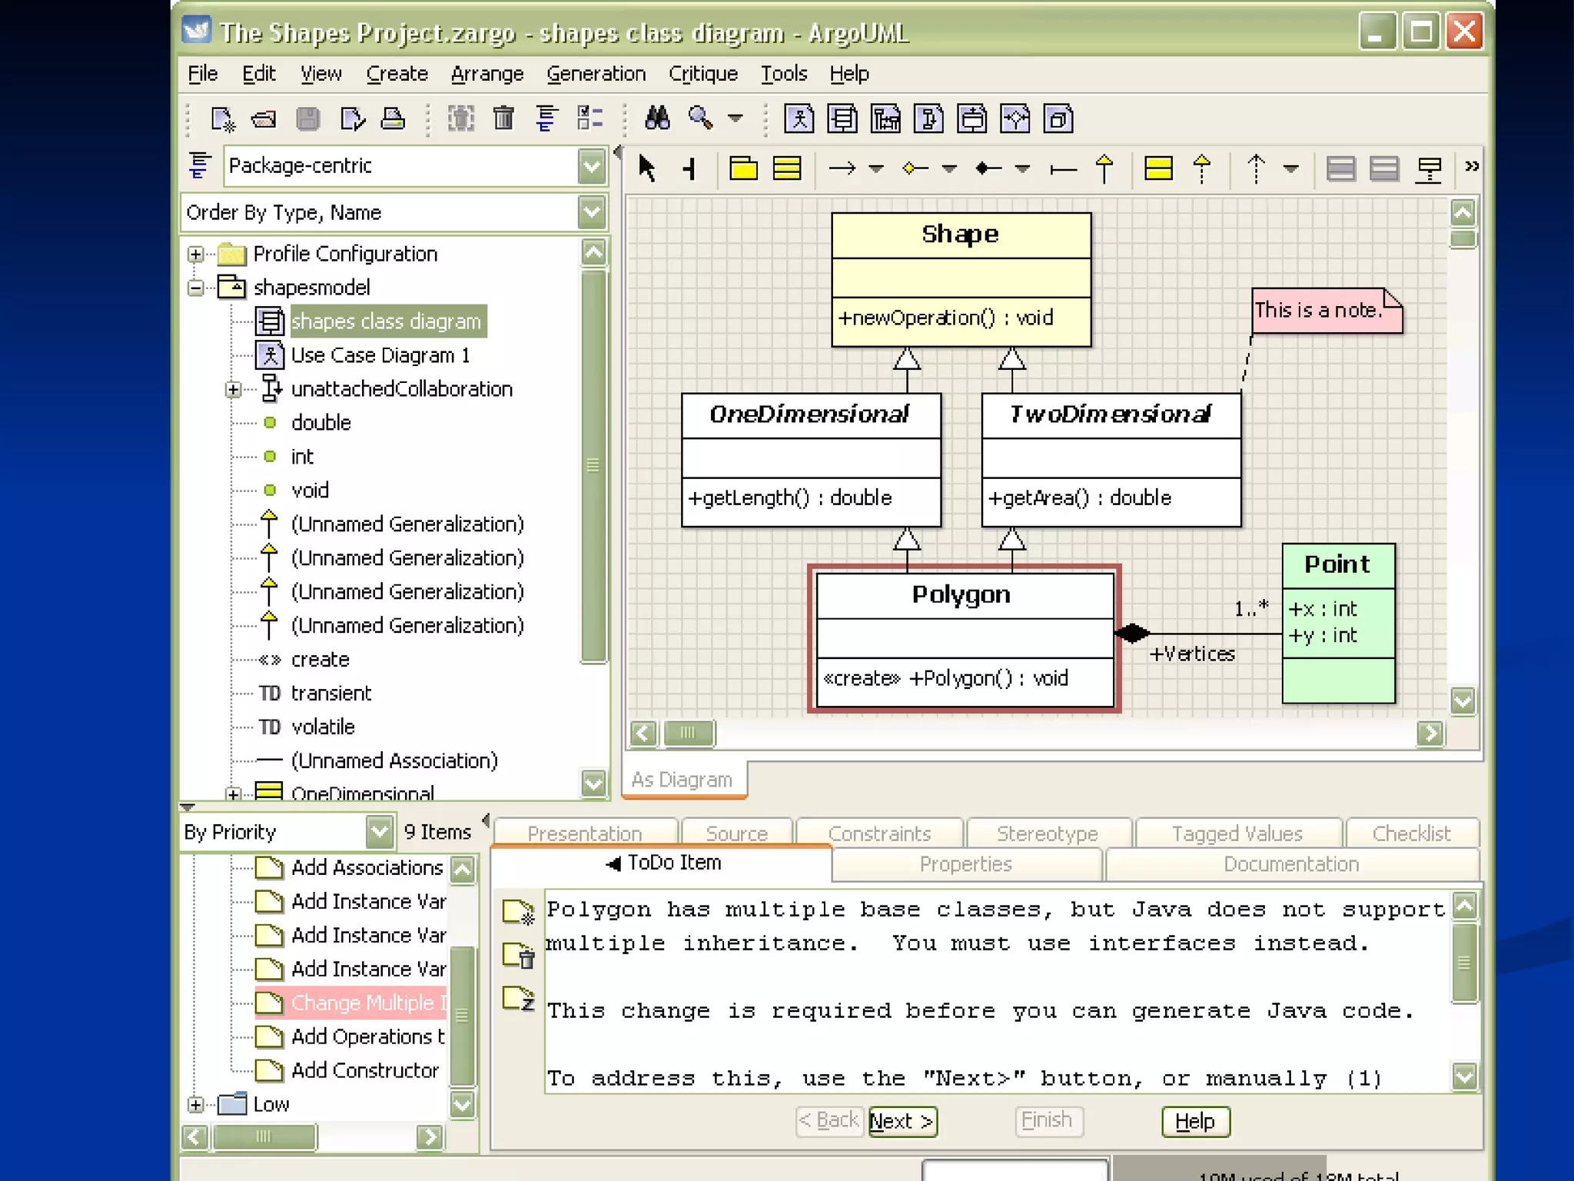Viewport: 1574px width, 1181px height.
Task: Click the Zoom magnifier icon
Action: pyautogui.click(x=700, y=118)
